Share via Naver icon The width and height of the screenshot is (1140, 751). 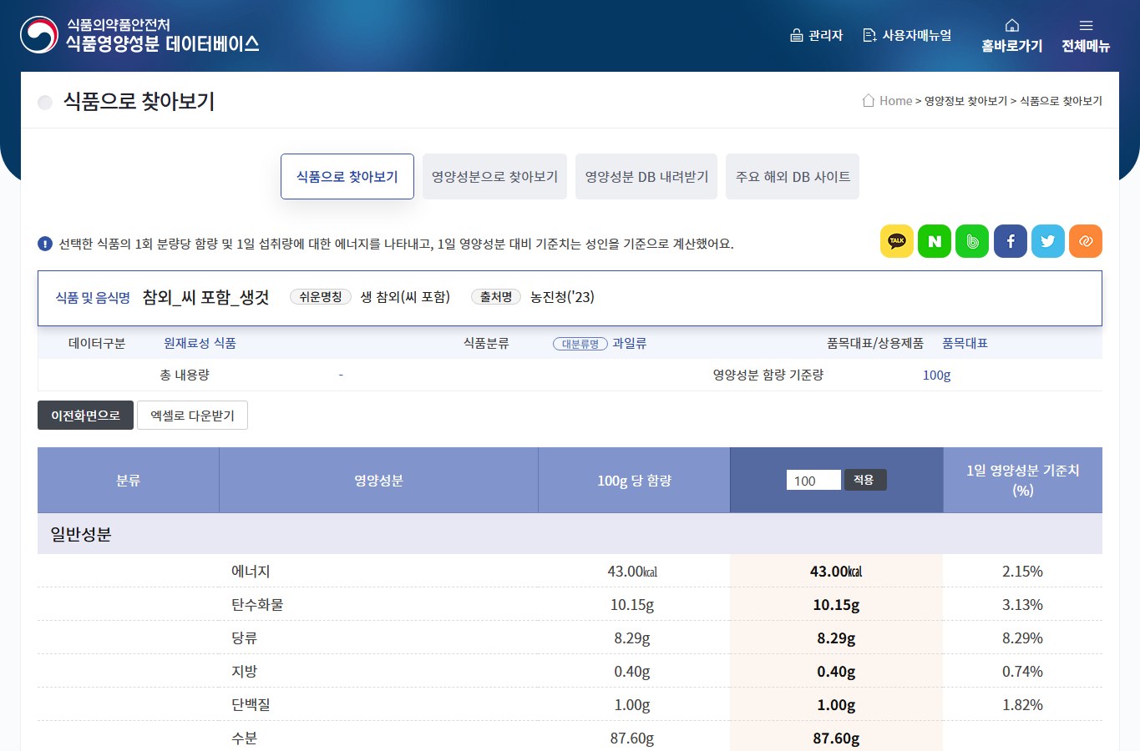935,241
